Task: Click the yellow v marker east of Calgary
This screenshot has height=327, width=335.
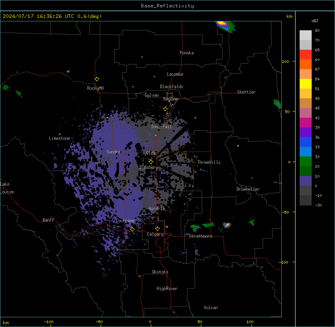Action: click(167, 227)
